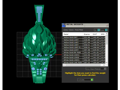Click the 142.40 DWT cell

coord(96,37)
